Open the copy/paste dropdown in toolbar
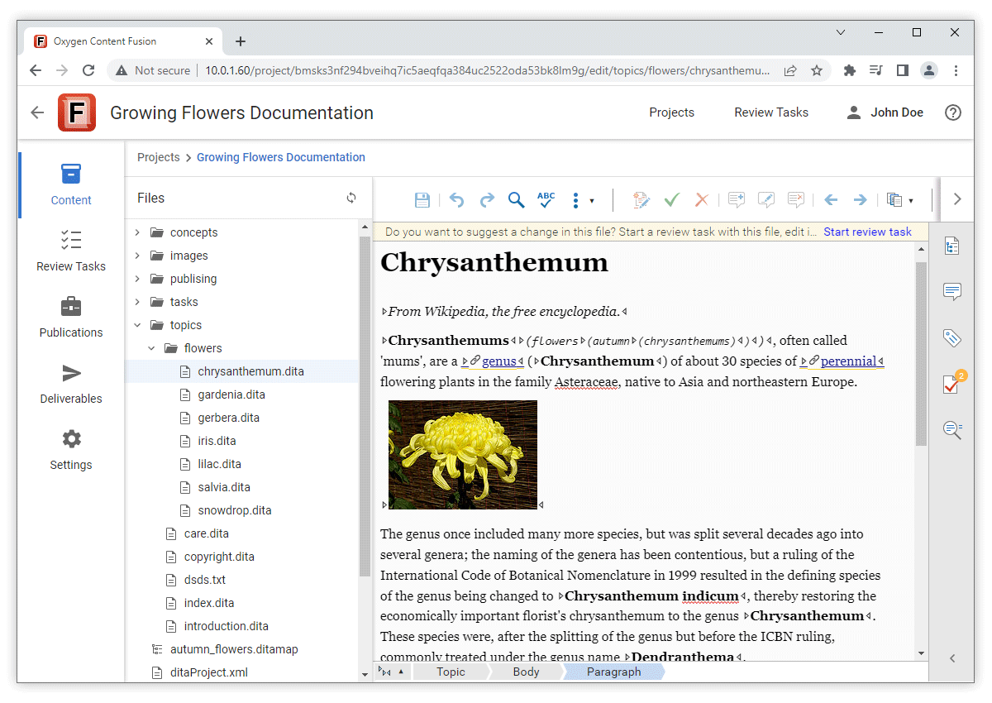This screenshot has height=703, width=992. tap(899, 199)
